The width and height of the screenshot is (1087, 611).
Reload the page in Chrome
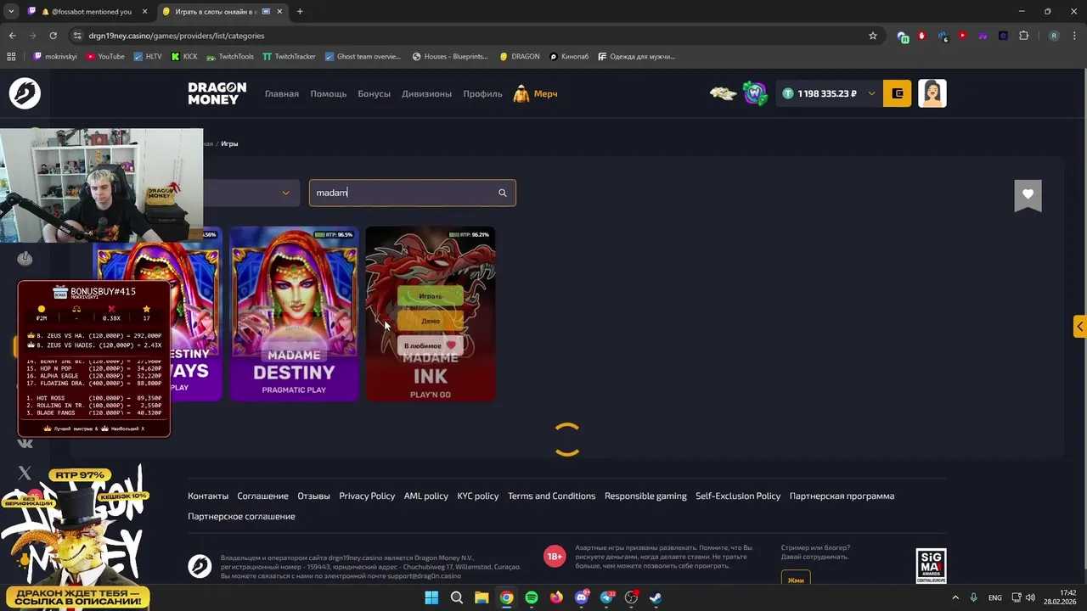[x=53, y=36]
